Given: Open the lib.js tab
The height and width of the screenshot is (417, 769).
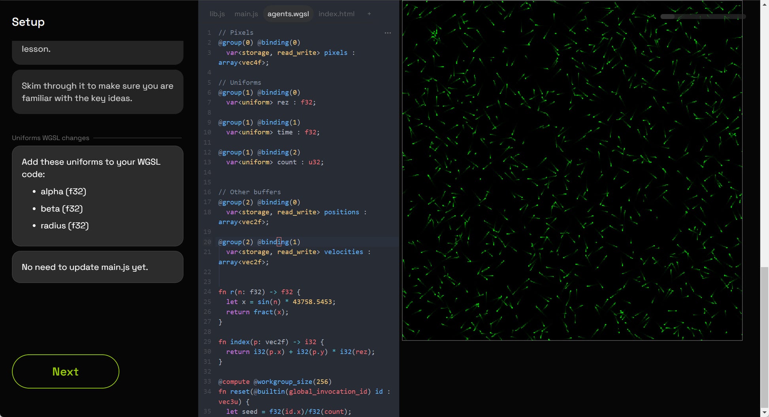Looking at the screenshot, I should (217, 14).
